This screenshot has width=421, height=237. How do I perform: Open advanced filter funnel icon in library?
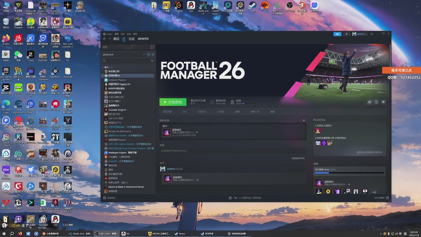click(152, 61)
